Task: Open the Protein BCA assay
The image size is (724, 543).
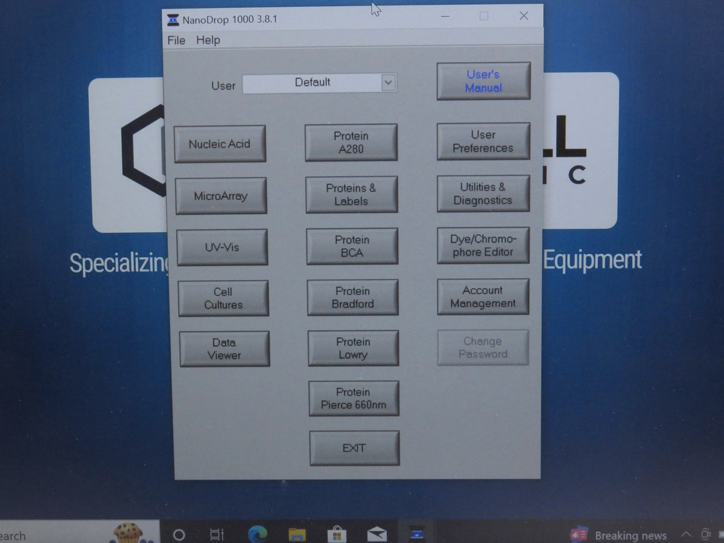Action: click(352, 246)
